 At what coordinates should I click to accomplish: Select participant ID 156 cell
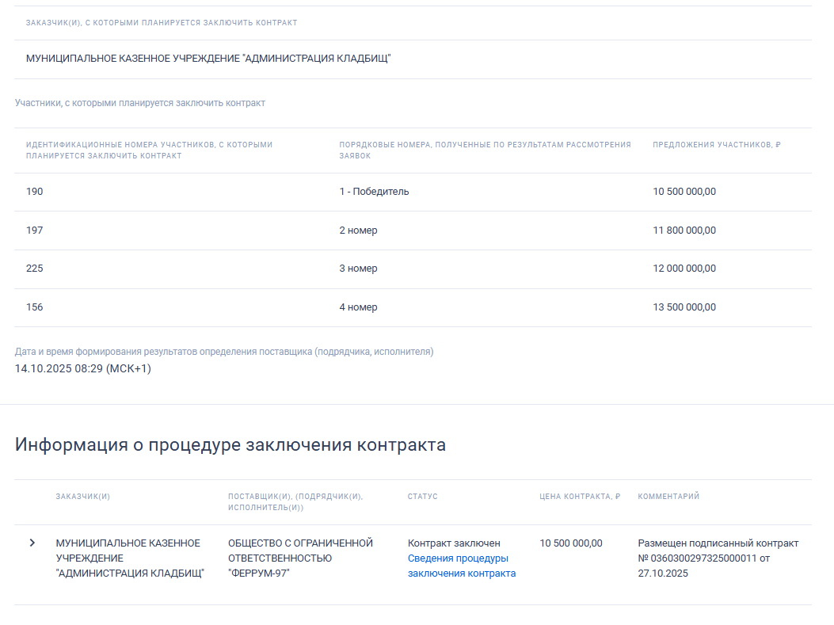[x=35, y=307]
